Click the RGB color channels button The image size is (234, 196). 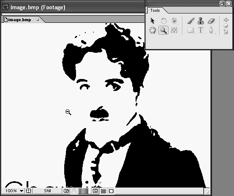tap(84, 191)
